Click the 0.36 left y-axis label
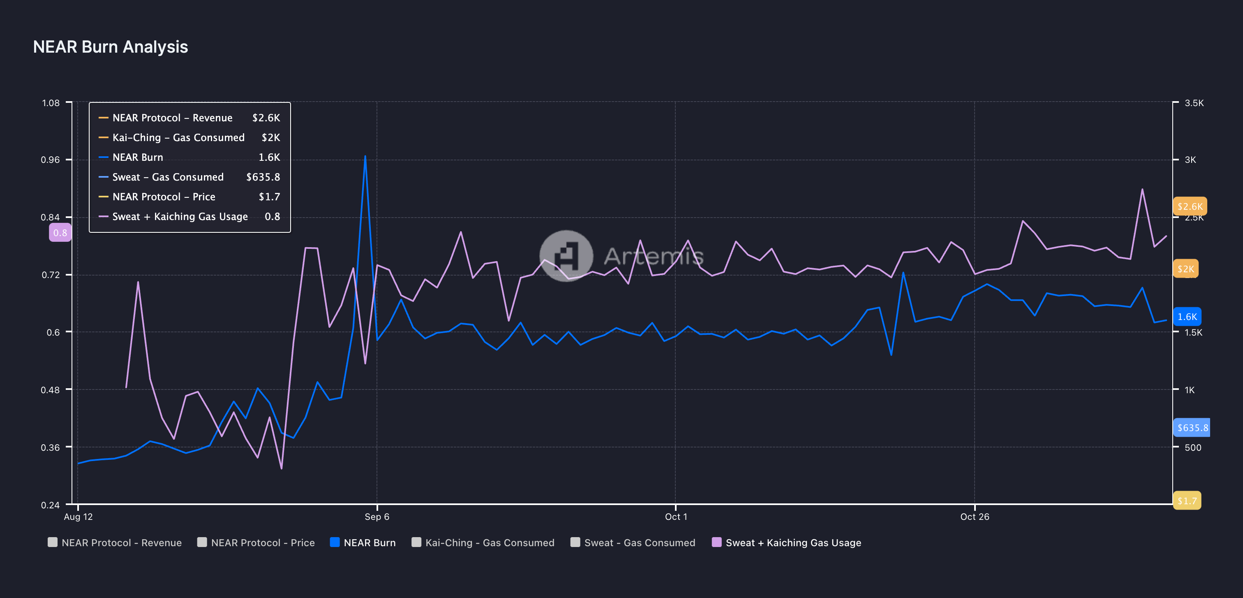This screenshot has width=1243, height=598. click(x=50, y=447)
